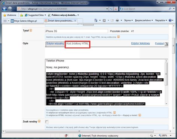
Task: Click the Read Mail icon
Action: tap(112, 20)
